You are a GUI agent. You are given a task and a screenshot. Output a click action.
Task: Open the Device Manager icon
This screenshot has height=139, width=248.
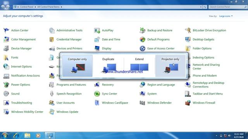(x=6, y=48)
